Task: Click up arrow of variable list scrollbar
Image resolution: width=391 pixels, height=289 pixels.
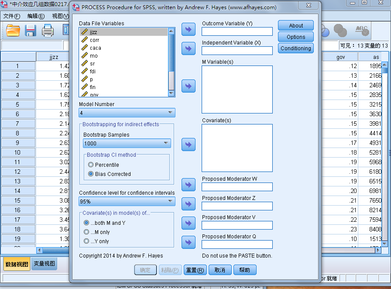Action: [171, 31]
